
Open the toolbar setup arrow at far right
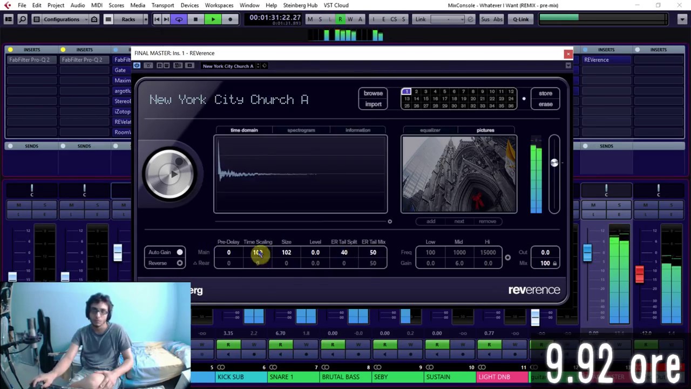(682, 19)
